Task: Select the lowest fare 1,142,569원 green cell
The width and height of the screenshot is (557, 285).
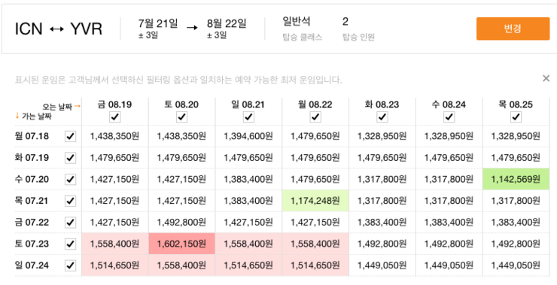Action: pos(516,179)
